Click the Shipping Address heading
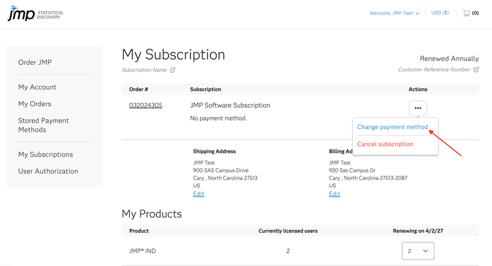The height and width of the screenshot is (266, 492). coord(215,151)
